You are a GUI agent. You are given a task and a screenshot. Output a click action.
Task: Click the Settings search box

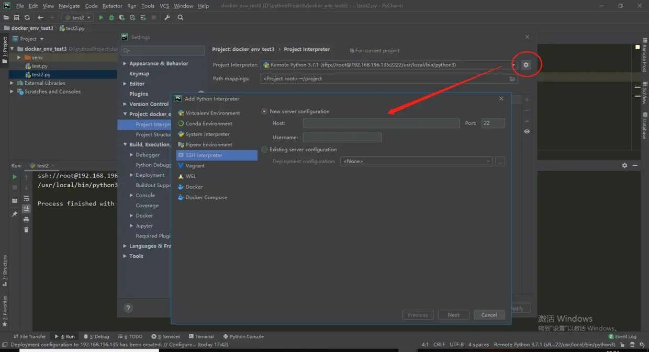163,51
